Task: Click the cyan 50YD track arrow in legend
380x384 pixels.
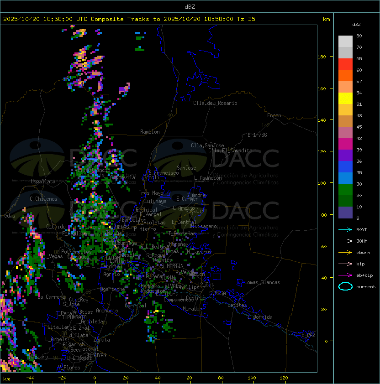Action: 345,230
